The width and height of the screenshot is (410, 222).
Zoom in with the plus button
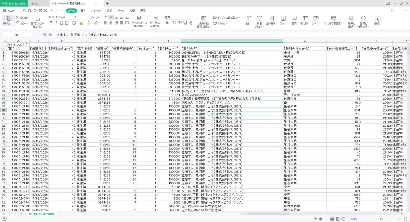pos(400,219)
